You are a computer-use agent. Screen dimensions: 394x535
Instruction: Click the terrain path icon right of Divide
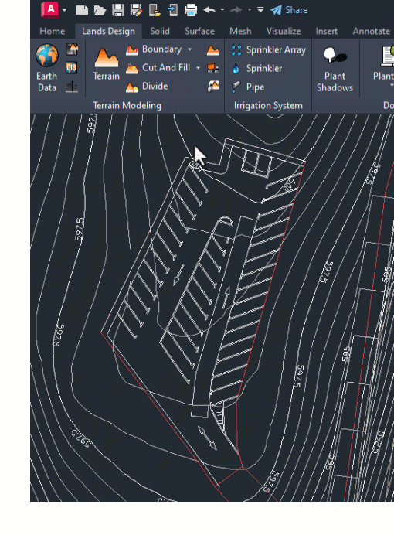click(213, 87)
